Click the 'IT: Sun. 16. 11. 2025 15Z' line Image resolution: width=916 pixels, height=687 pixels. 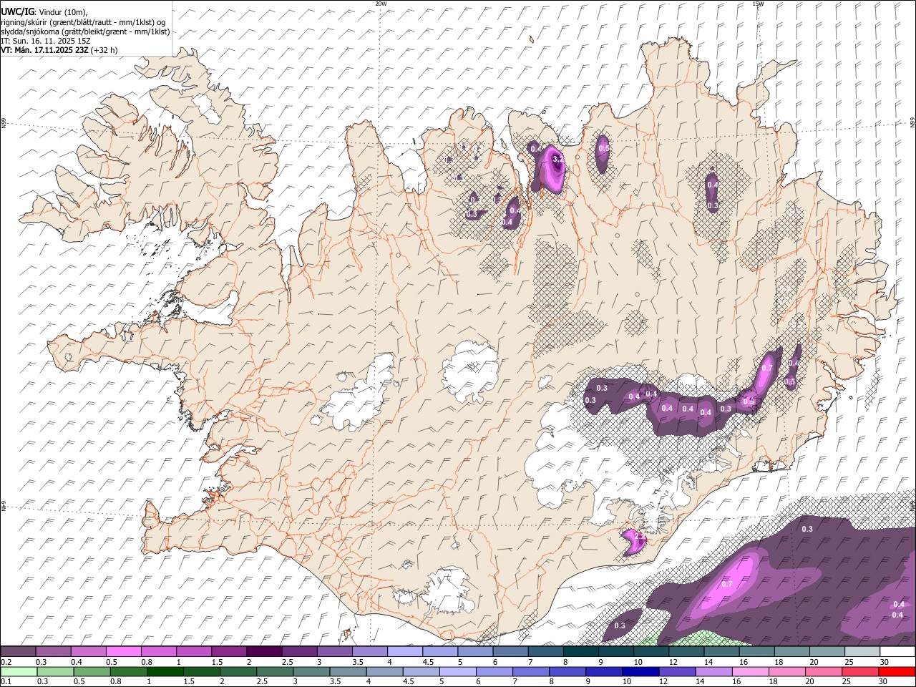[45, 42]
